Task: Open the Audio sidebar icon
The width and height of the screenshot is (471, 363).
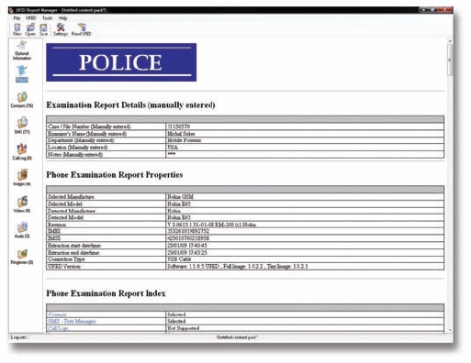Action: coord(22,230)
